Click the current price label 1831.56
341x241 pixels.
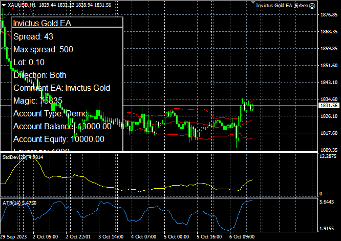coord(329,106)
